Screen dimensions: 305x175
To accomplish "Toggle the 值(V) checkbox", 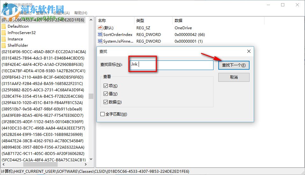I will (105, 94).
